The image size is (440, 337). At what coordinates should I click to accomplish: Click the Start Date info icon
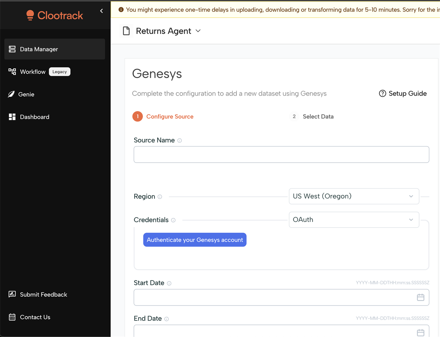pos(169,283)
